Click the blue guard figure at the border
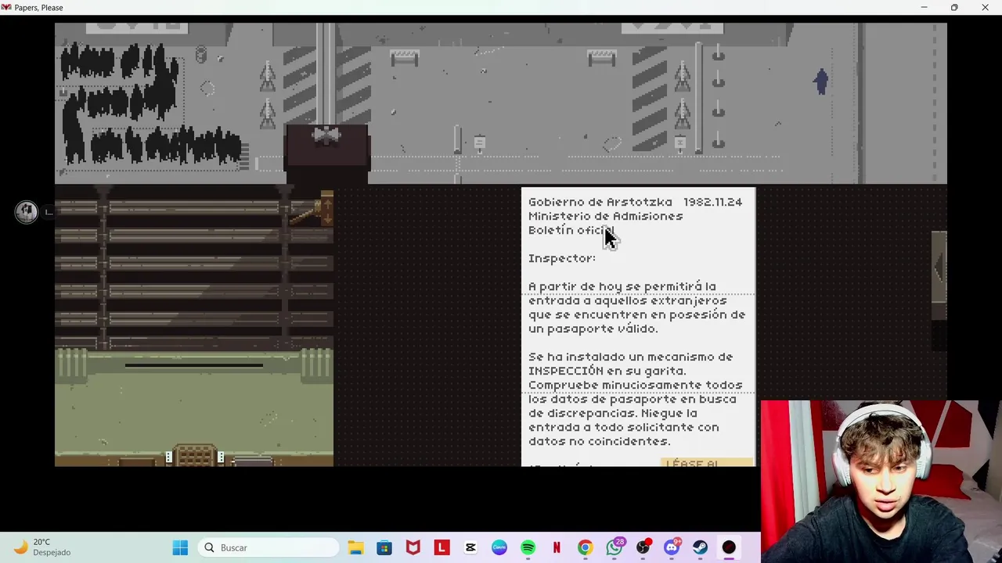 [x=820, y=82]
